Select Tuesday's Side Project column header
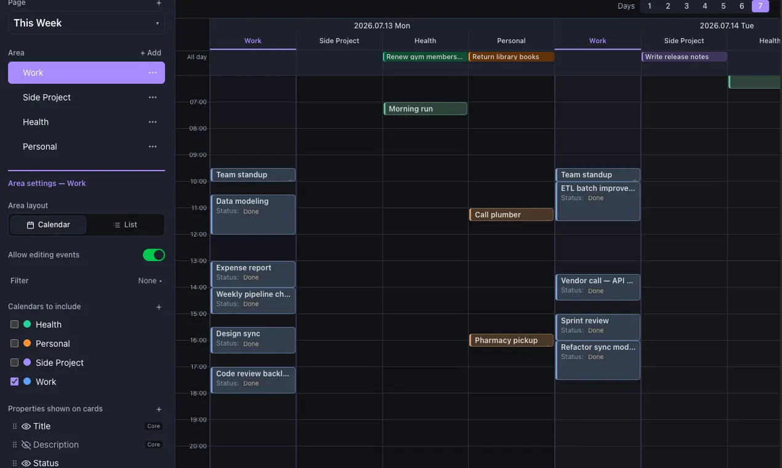Viewport: 782px width, 468px height. pyautogui.click(x=684, y=41)
